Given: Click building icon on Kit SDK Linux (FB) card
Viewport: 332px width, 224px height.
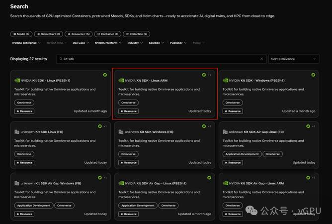Looking at the screenshot, I should tap(17, 132).
